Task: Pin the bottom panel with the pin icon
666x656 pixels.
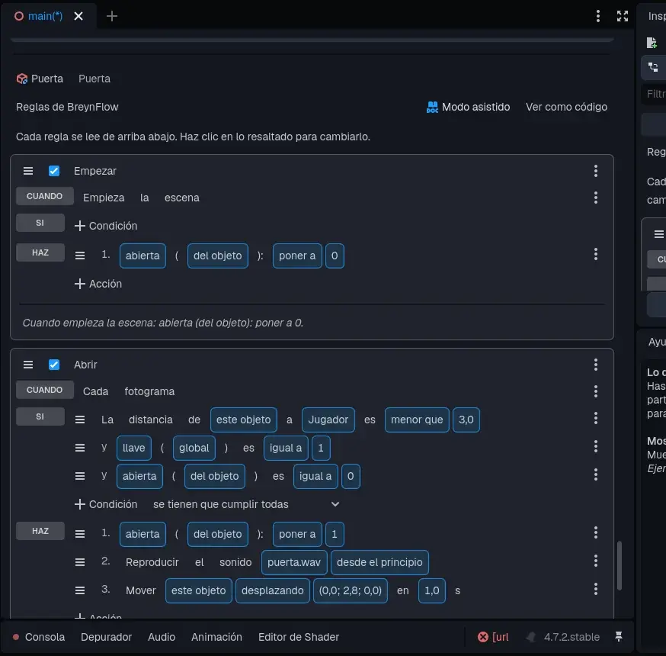Action: coord(619,637)
